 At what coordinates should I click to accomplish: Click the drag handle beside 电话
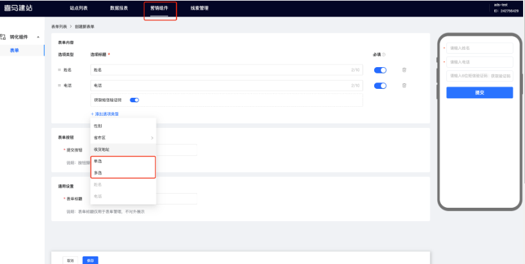[59, 86]
